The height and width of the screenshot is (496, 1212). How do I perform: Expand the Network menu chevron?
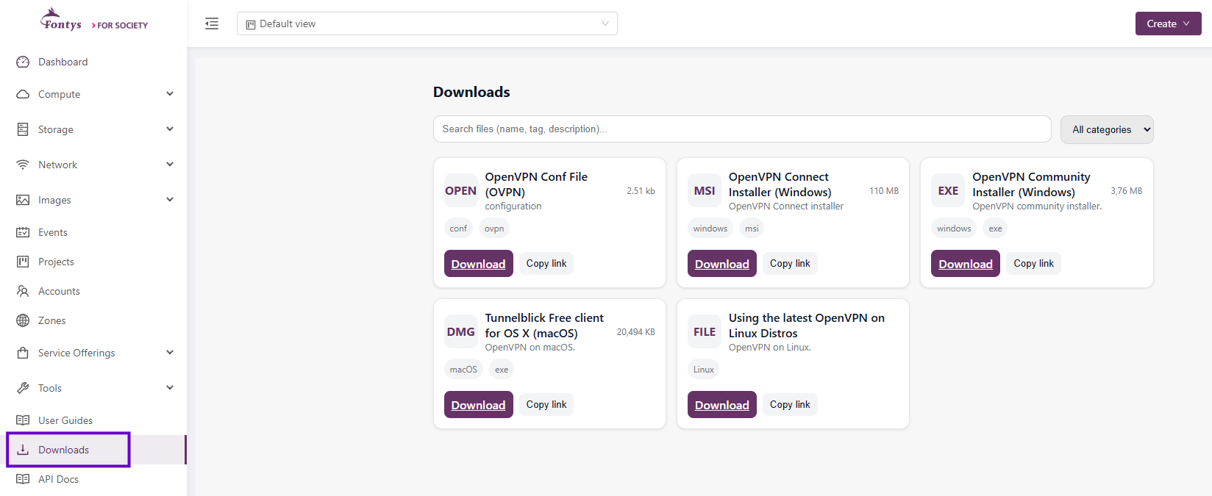coord(170,165)
